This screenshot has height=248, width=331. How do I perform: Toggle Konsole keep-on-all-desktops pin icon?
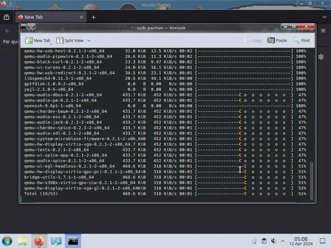coord(31,26)
